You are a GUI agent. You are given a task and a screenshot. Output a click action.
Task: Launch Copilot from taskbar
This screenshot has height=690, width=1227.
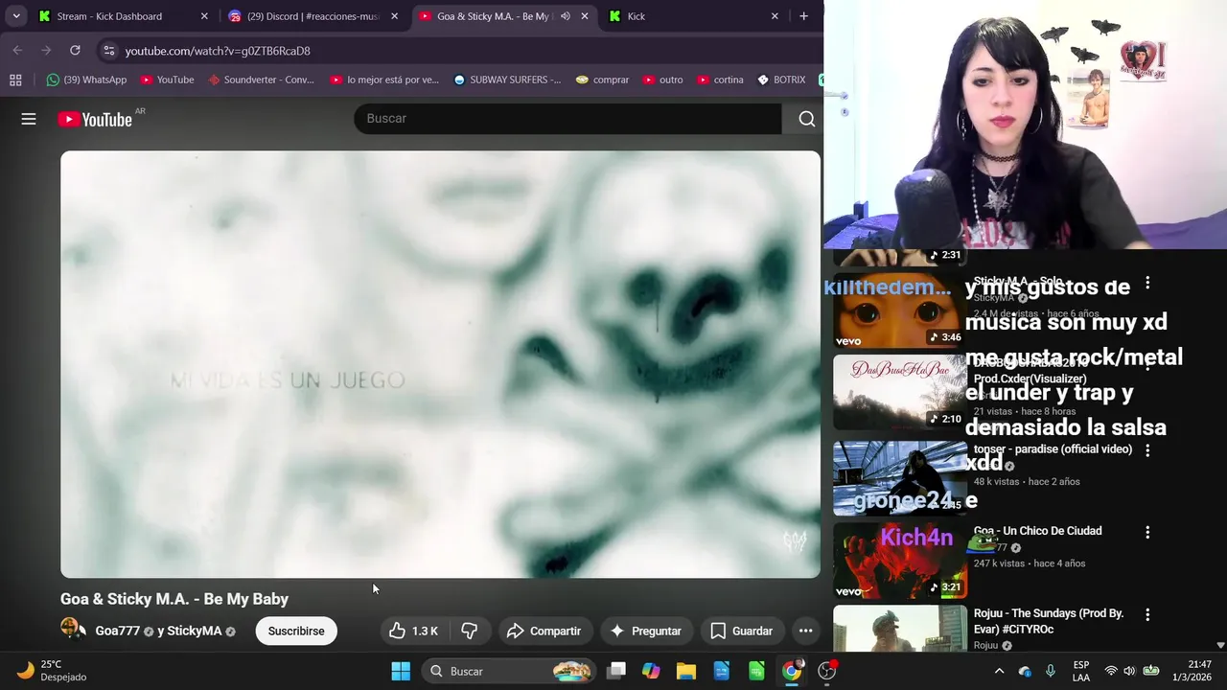[651, 671]
